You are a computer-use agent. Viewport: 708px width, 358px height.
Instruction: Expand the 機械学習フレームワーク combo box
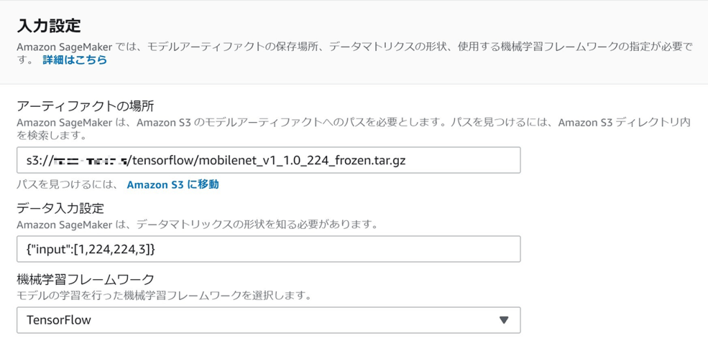(269, 320)
